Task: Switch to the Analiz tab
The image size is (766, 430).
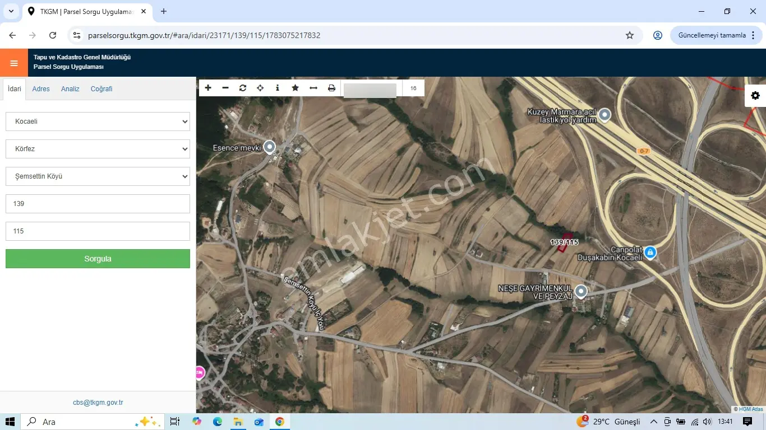Action: (70, 89)
